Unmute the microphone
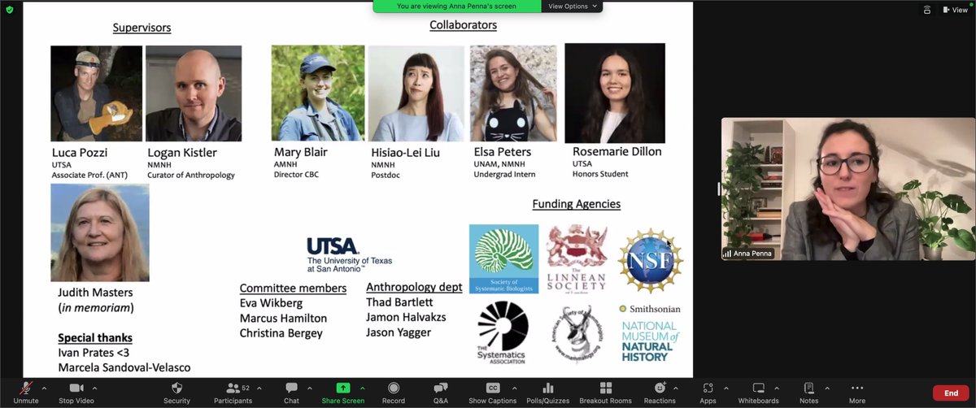This screenshot has width=976, height=408. coord(26,392)
